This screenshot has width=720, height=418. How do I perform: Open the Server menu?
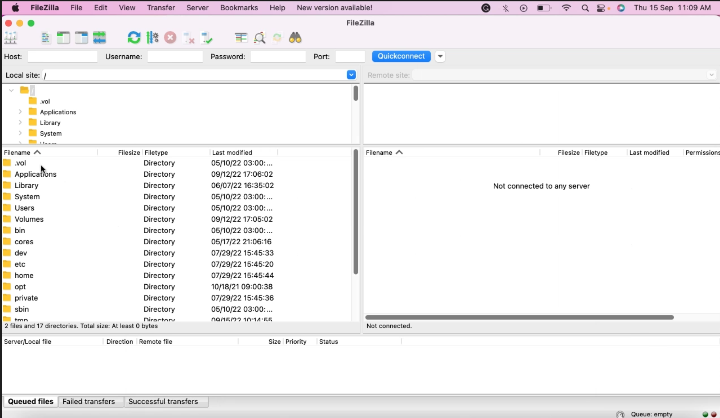tap(197, 8)
